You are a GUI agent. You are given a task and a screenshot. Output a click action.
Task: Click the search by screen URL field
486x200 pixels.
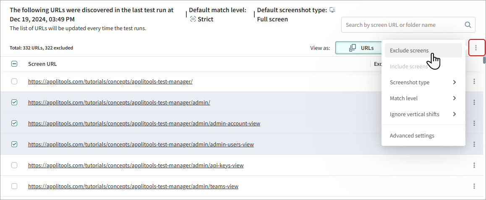click(403, 25)
